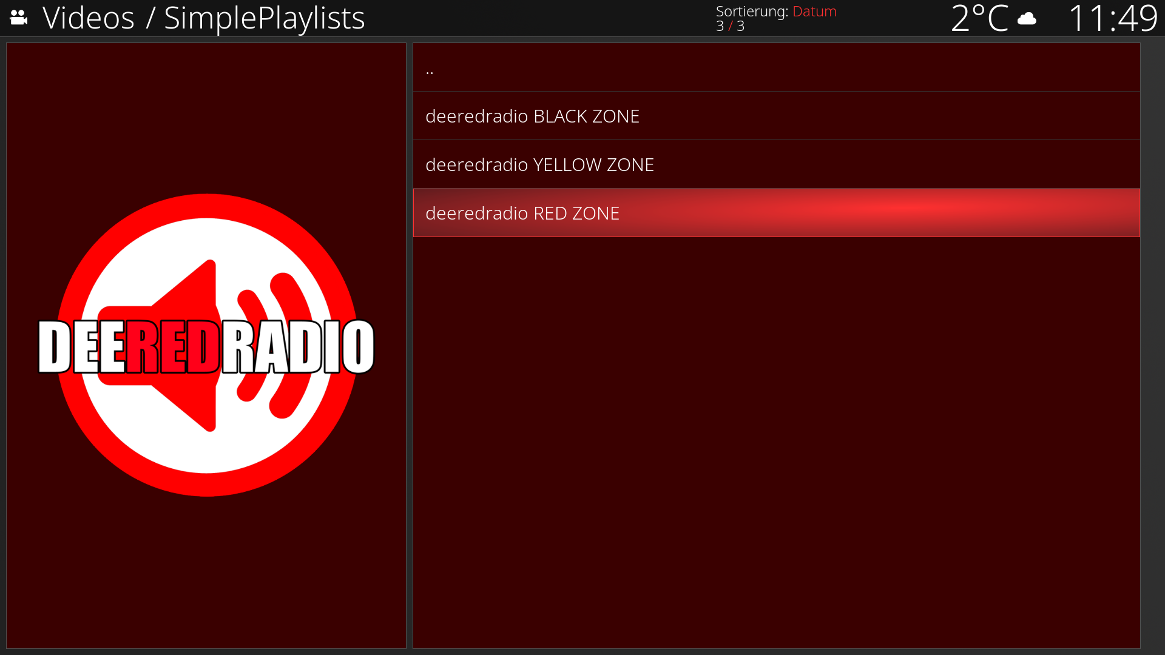
Task: Go up via the '..' parent entry
Action: (x=776, y=67)
